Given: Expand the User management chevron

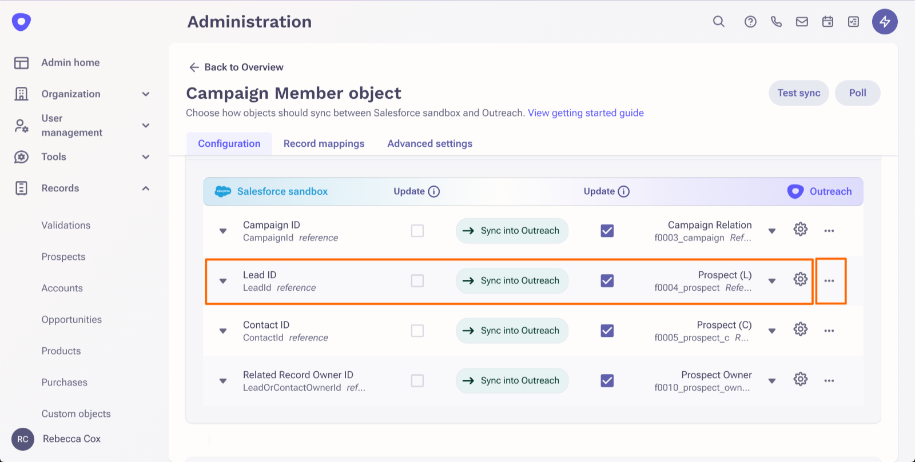Looking at the screenshot, I should tap(146, 126).
